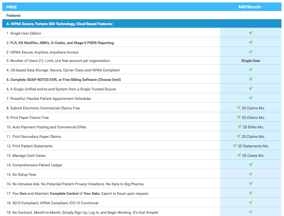The height and width of the screenshot is (216, 284).
Task: Click the PRICE column header label
Action: click(x=12, y=7)
